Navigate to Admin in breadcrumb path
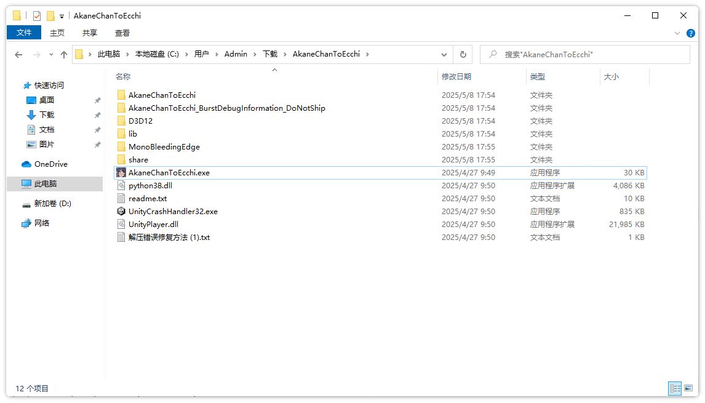 click(x=236, y=54)
